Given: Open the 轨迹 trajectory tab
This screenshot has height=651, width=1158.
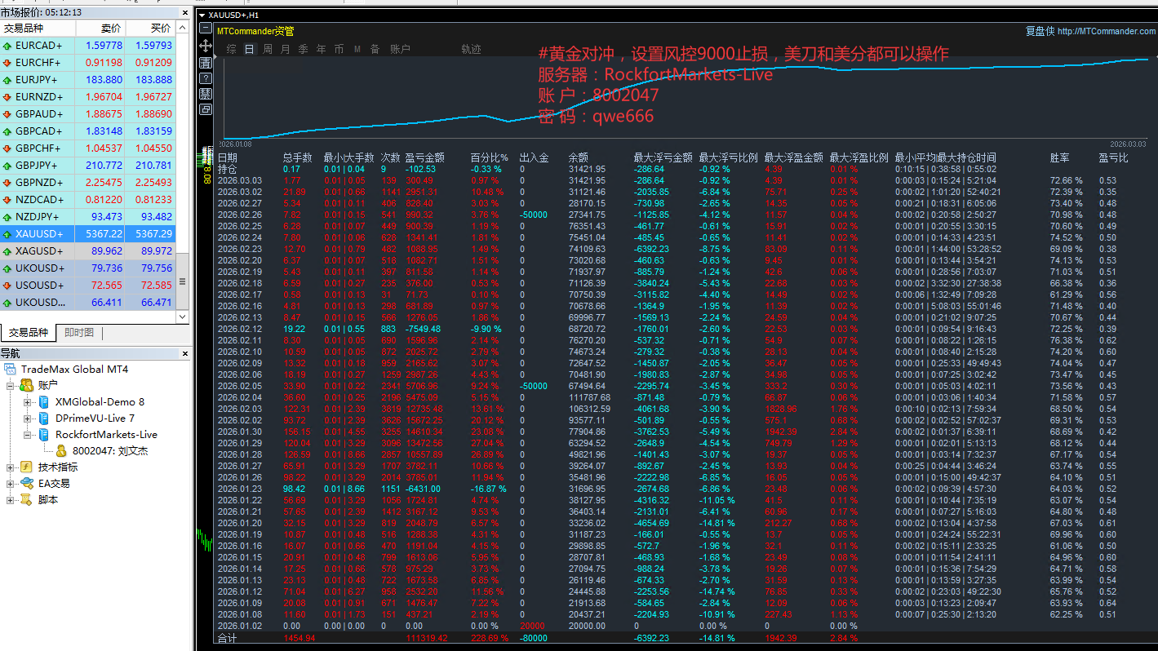Looking at the screenshot, I should (471, 50).
